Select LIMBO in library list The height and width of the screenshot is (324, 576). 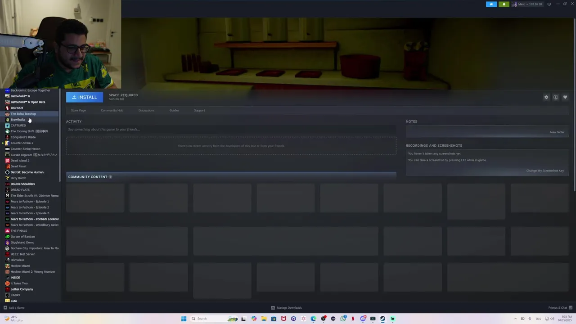tap(30, 295)
